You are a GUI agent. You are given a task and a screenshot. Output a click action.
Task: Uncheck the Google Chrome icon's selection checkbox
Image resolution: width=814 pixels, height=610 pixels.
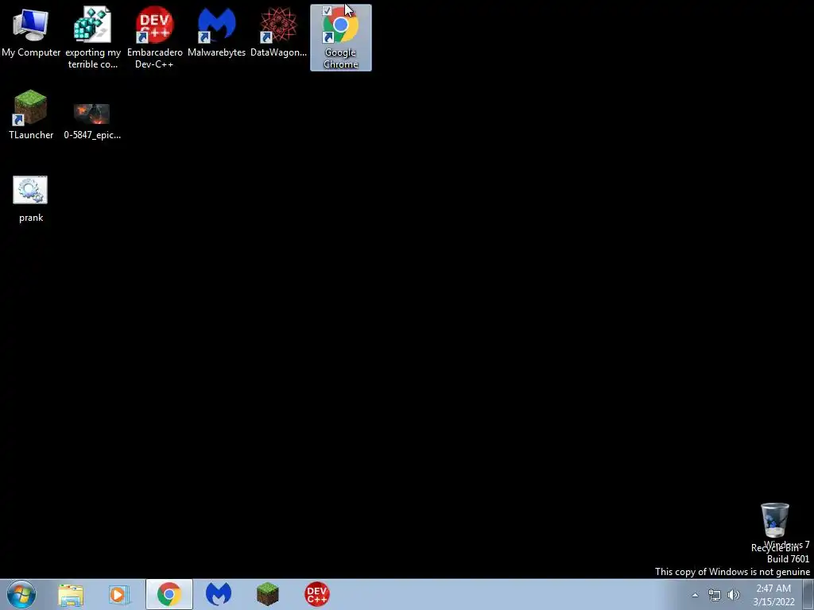tap(327, 11)
